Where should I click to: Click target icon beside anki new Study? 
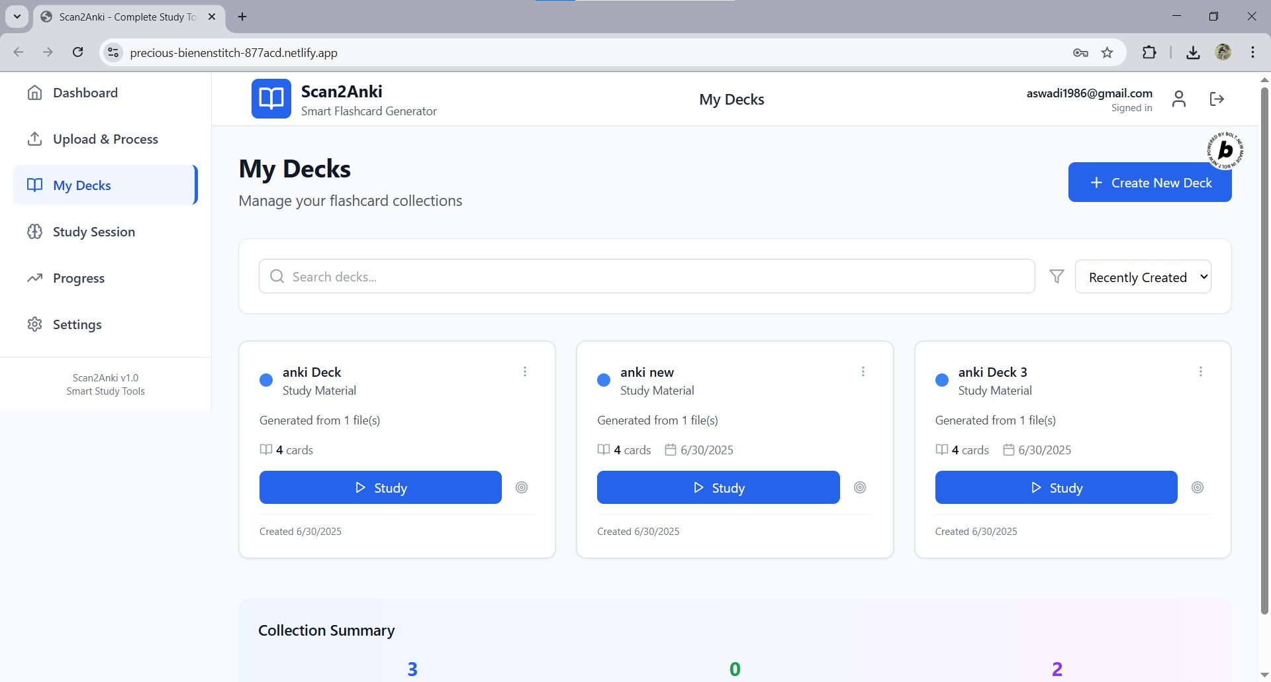coord(860,487)
